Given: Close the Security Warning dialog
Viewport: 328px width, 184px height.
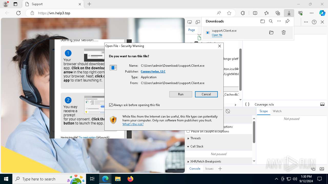Looking at the screenshot, I should [x=219, y=46].
